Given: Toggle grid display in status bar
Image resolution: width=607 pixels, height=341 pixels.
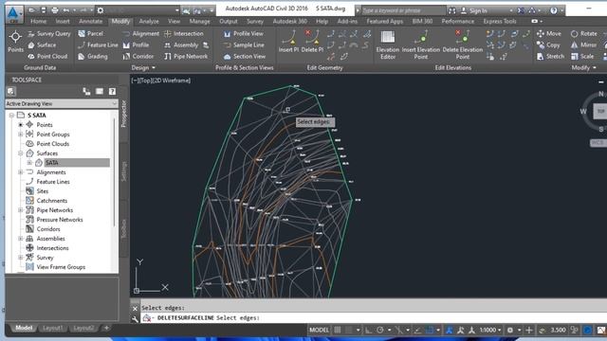Looking at the screenshot, I should 338,330.
